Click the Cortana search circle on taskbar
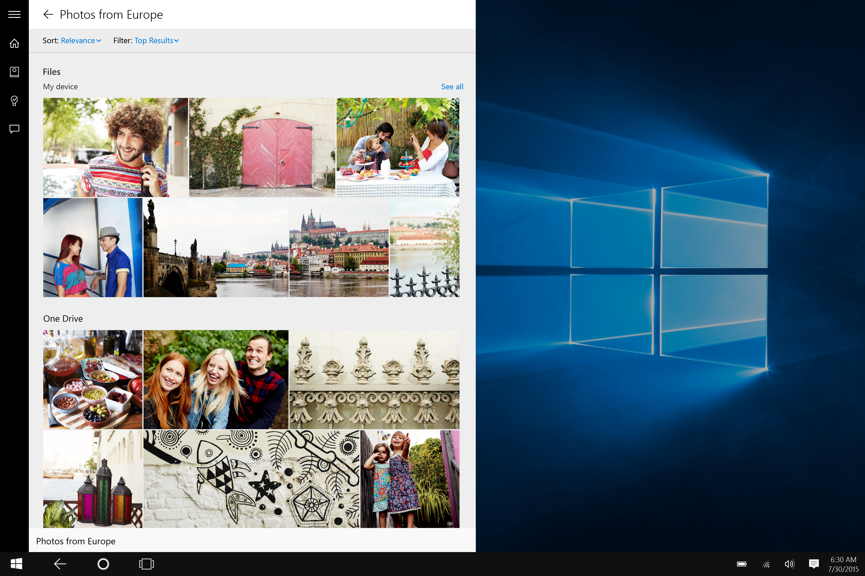This screenshot has width=865, height=576. (x=103, y=564)
